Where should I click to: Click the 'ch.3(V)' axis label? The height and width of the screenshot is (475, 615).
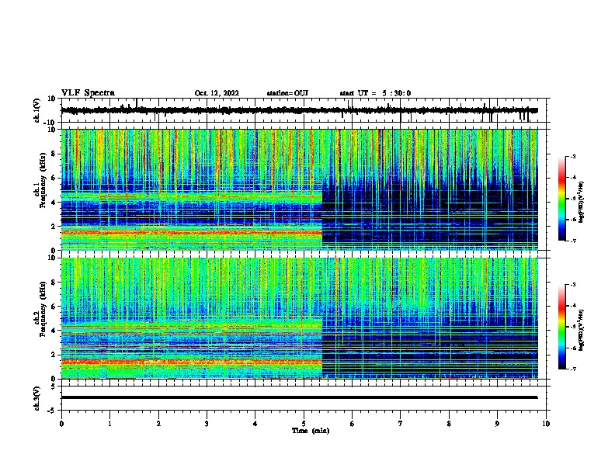tap(37, 398)
